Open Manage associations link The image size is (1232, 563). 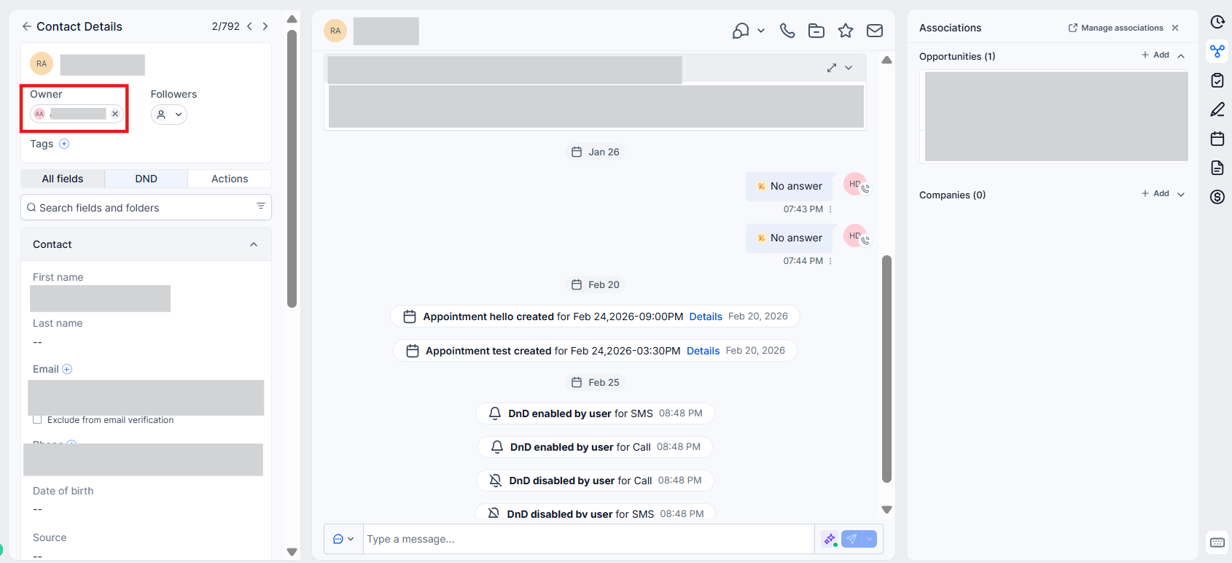1115,28
